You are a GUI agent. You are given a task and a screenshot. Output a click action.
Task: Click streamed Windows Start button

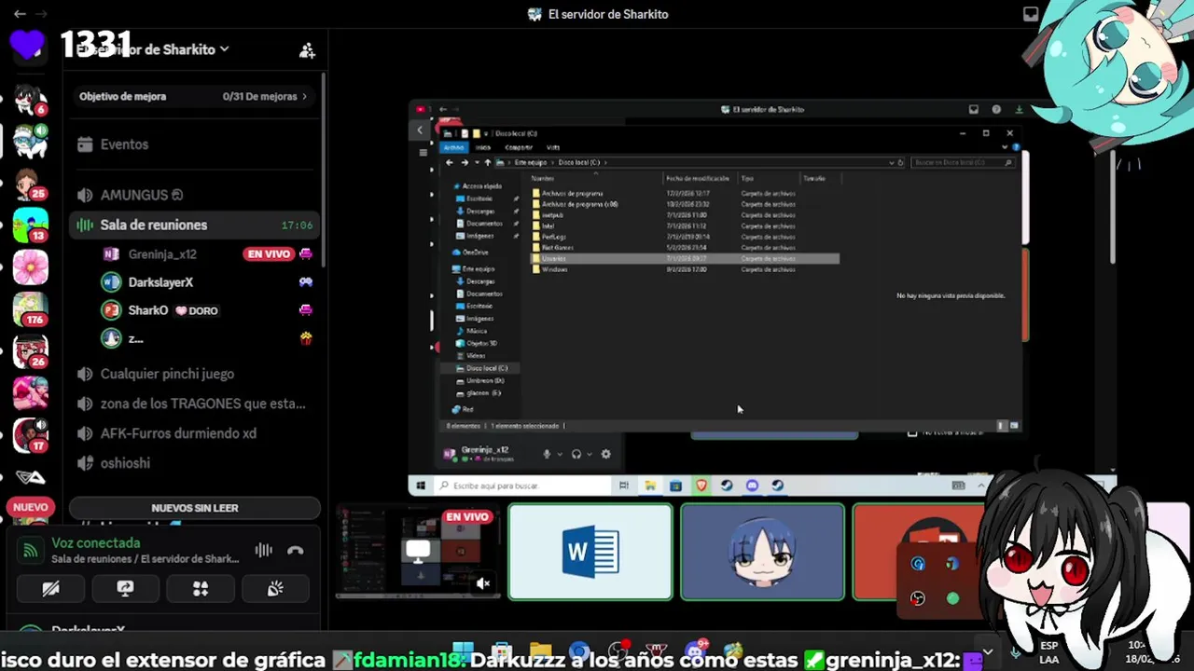421,486
